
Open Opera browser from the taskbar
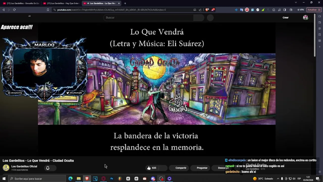coord(103,179)
